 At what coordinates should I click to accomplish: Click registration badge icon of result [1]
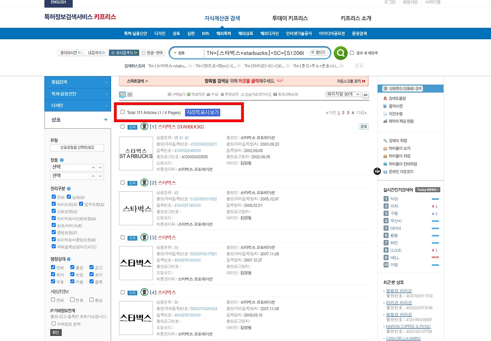[144, 126]
